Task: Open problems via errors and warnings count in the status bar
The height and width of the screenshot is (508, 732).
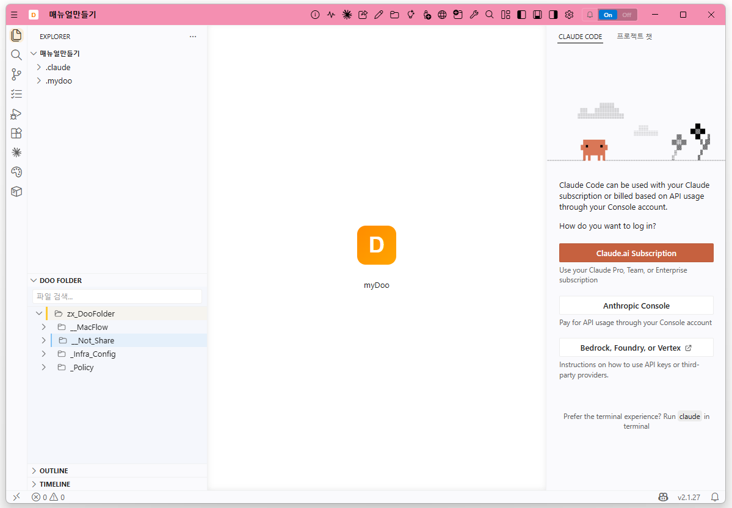Action: click(48, 497)
